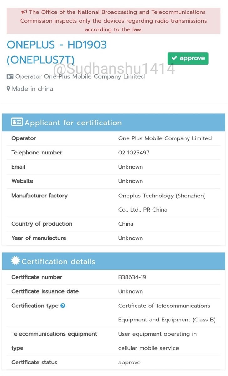Click certificate number B38634-19

coord(132,277)
